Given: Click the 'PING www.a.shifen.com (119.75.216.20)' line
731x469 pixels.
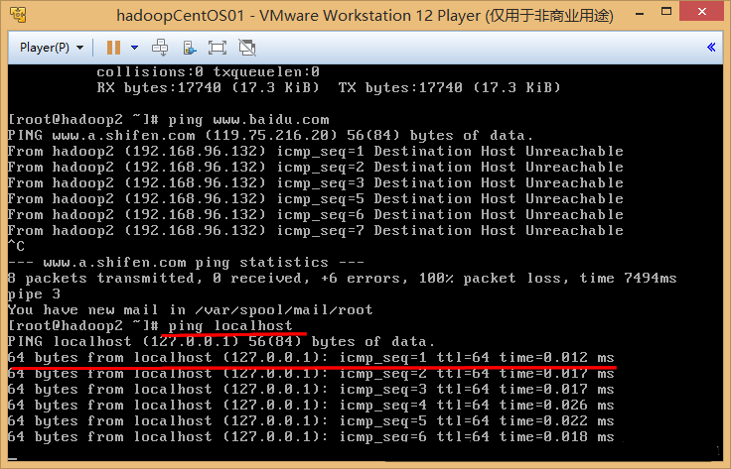Looking at the screenshot, I should pos(270,136).
